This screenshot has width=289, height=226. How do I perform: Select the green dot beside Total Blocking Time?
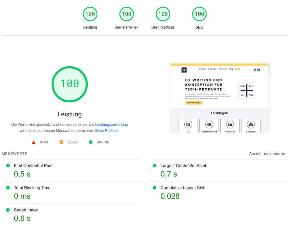(8, 188)
